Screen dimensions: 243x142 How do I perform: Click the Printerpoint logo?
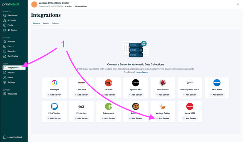tap(108, 106)
